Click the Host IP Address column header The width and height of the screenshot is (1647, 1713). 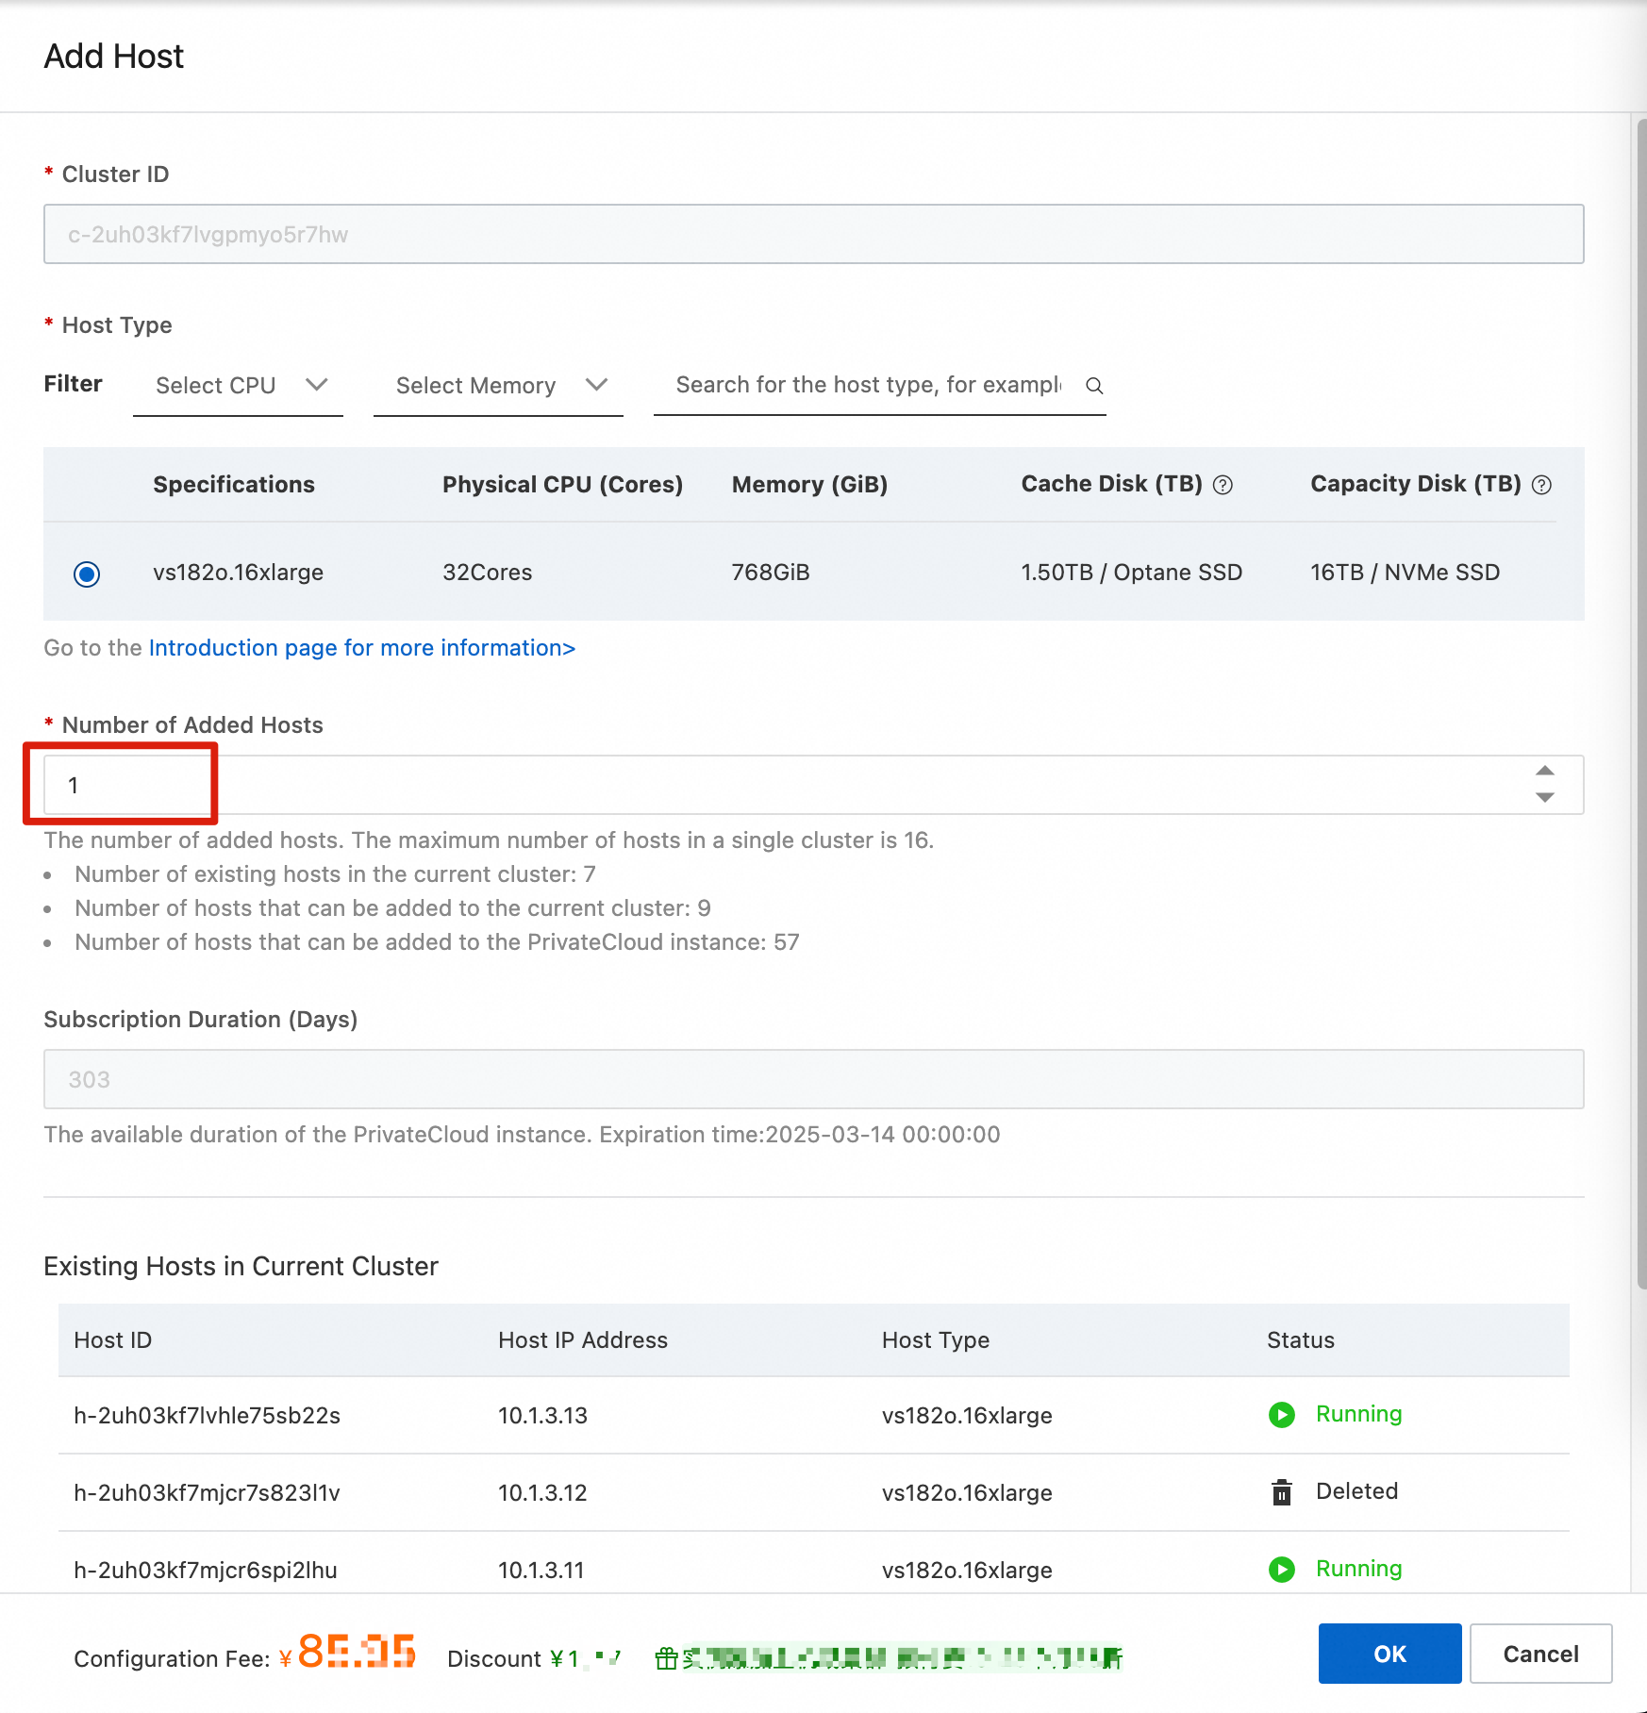point(583,1340)
